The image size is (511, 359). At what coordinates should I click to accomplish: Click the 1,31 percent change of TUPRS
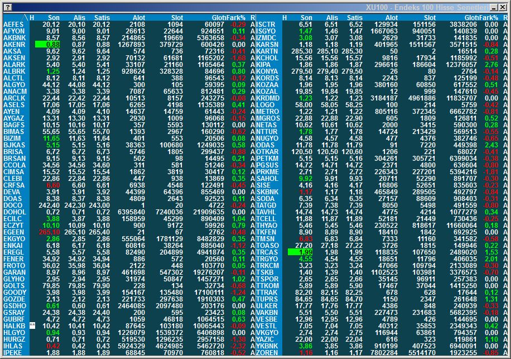(x=491, y=299)
